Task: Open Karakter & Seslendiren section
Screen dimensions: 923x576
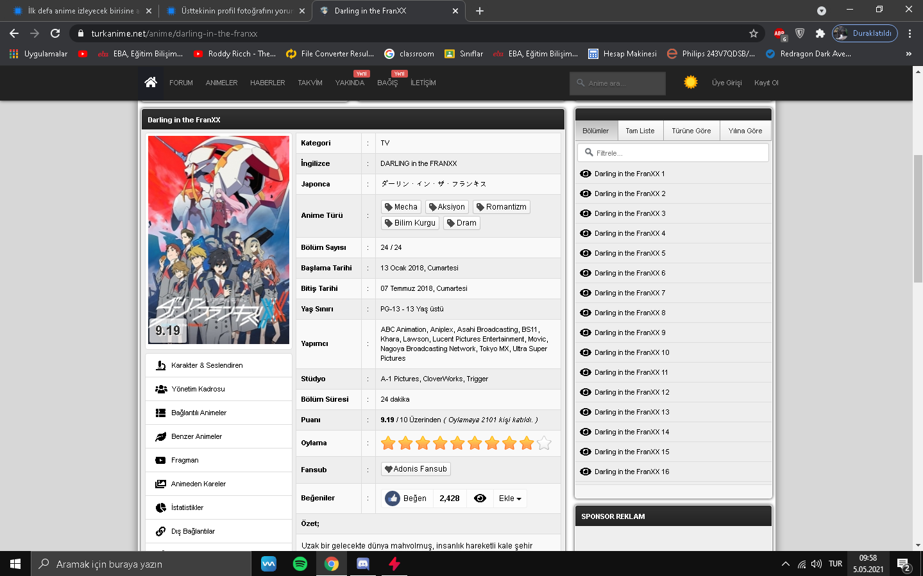Action: [x=219, y=365]
